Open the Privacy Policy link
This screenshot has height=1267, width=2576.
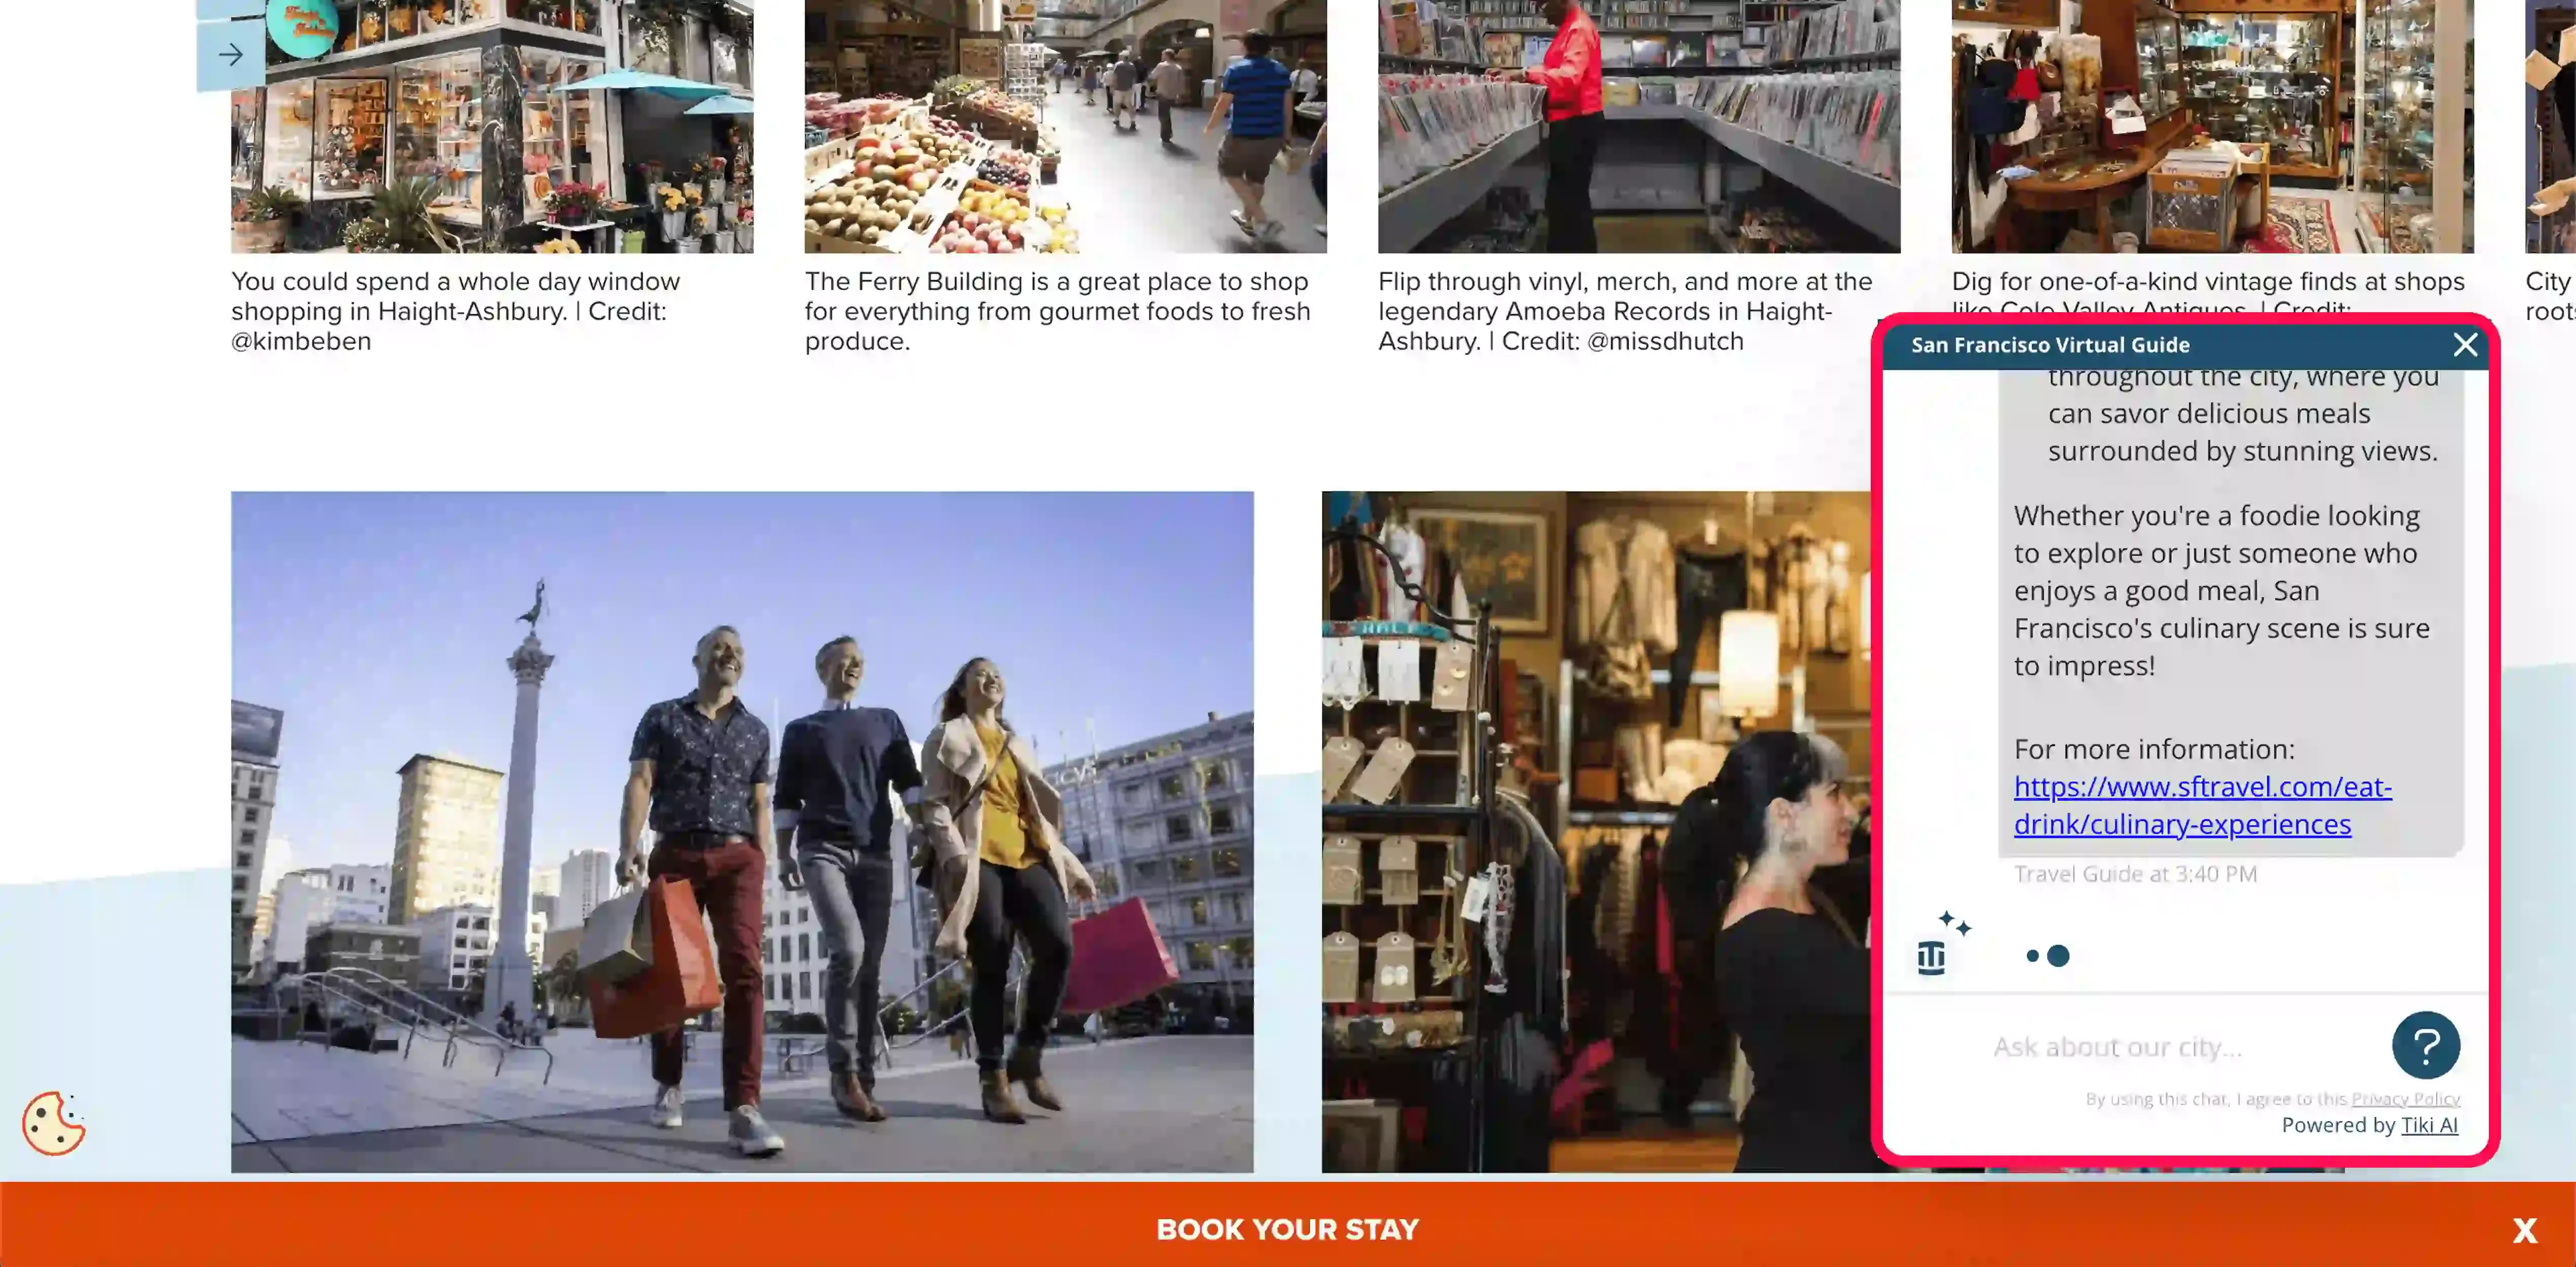tap(2405, 1098)
